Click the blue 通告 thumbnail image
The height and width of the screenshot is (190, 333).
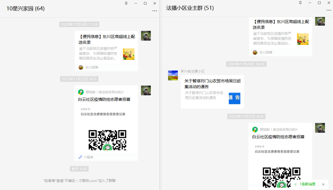(x=234, y=98)
